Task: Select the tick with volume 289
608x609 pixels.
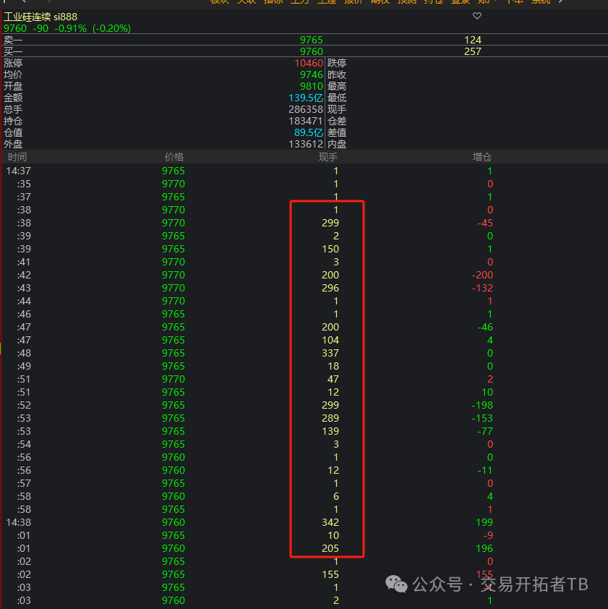Action: 330,418
